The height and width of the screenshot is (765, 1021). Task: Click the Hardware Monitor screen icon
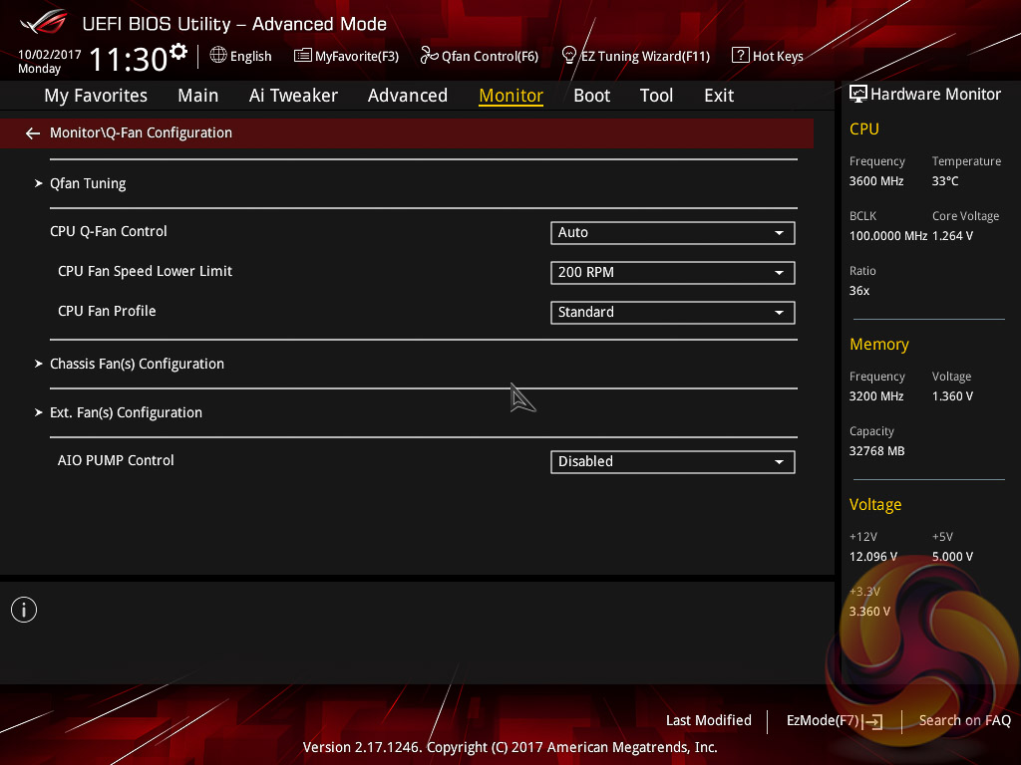click(x=858, y=95)
